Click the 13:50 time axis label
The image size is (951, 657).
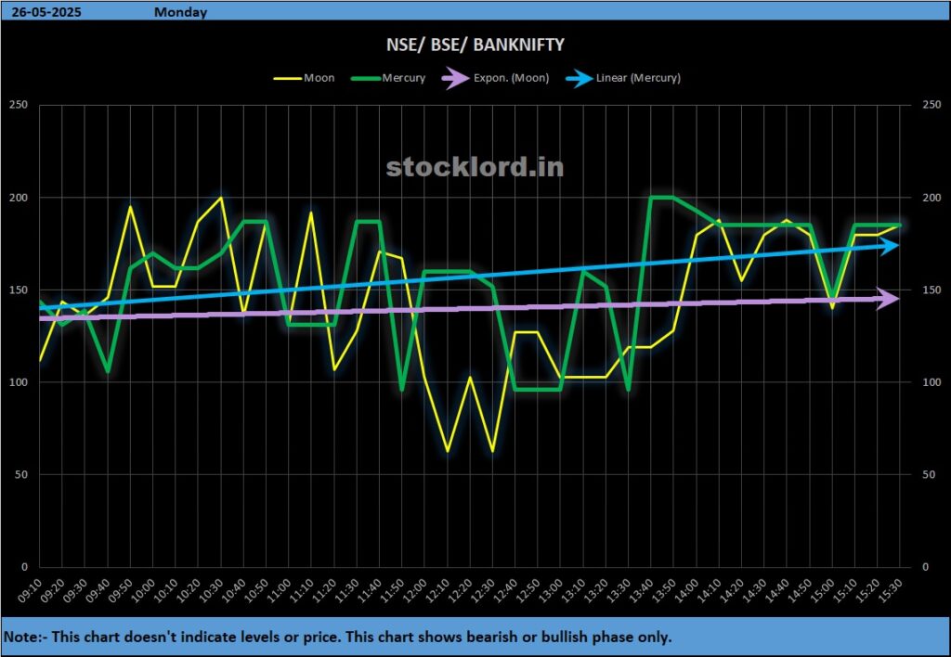664,590
